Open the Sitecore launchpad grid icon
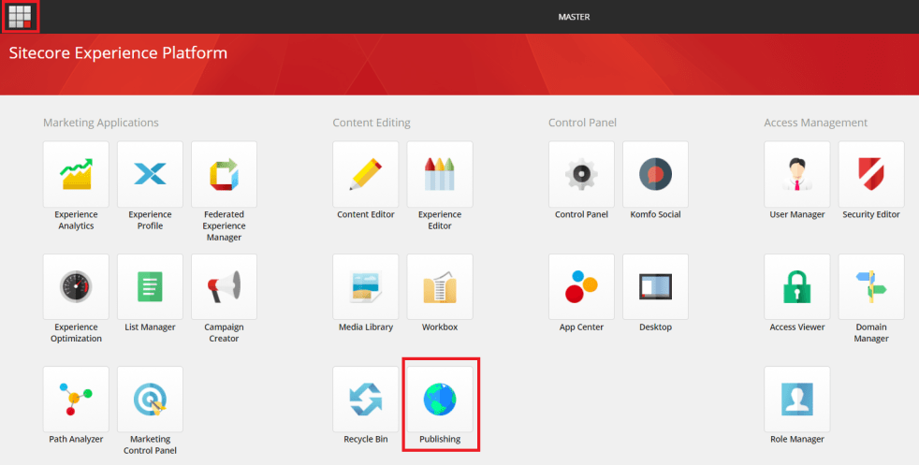Viewport: 919px width, 465px height. click(x=20, y=16)
